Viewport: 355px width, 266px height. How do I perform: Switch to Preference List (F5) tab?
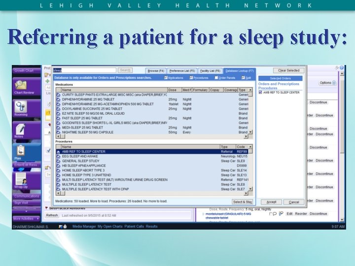coord(182,71)
